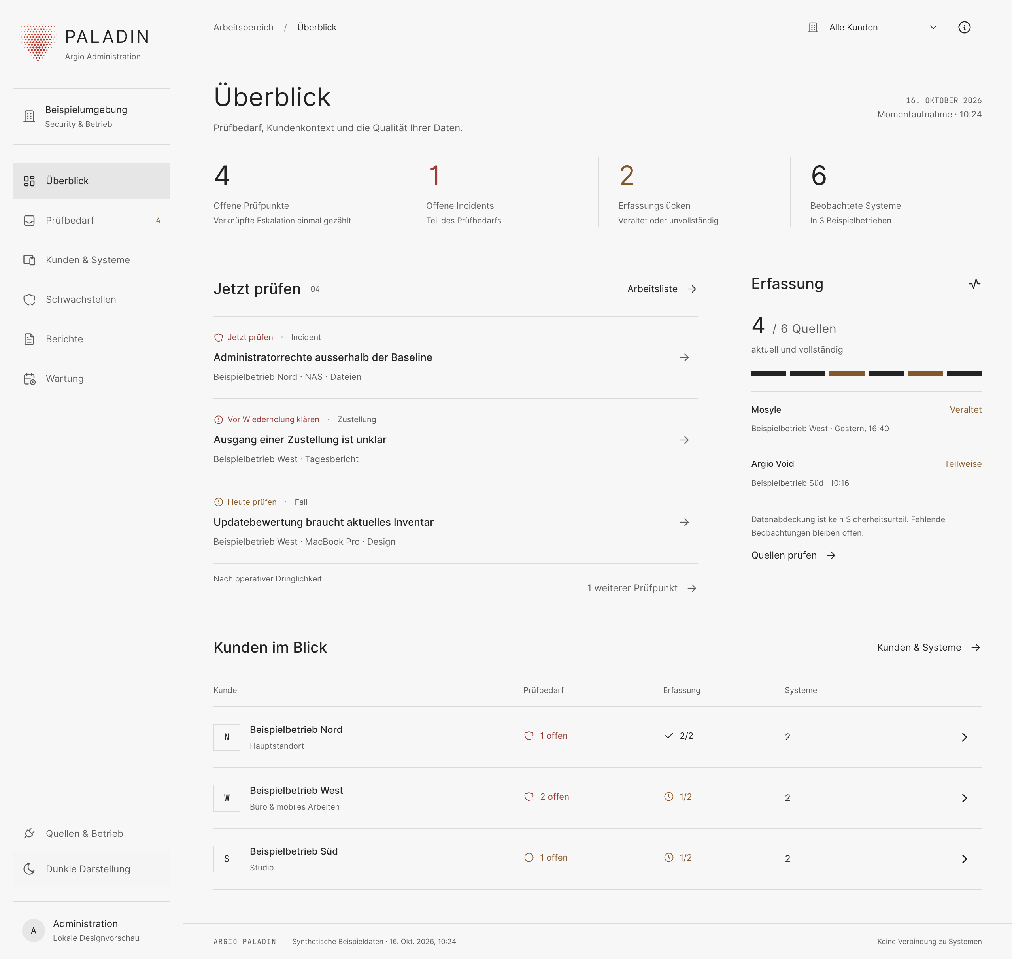Click the first dark source coverage segment

pos(768,373)
